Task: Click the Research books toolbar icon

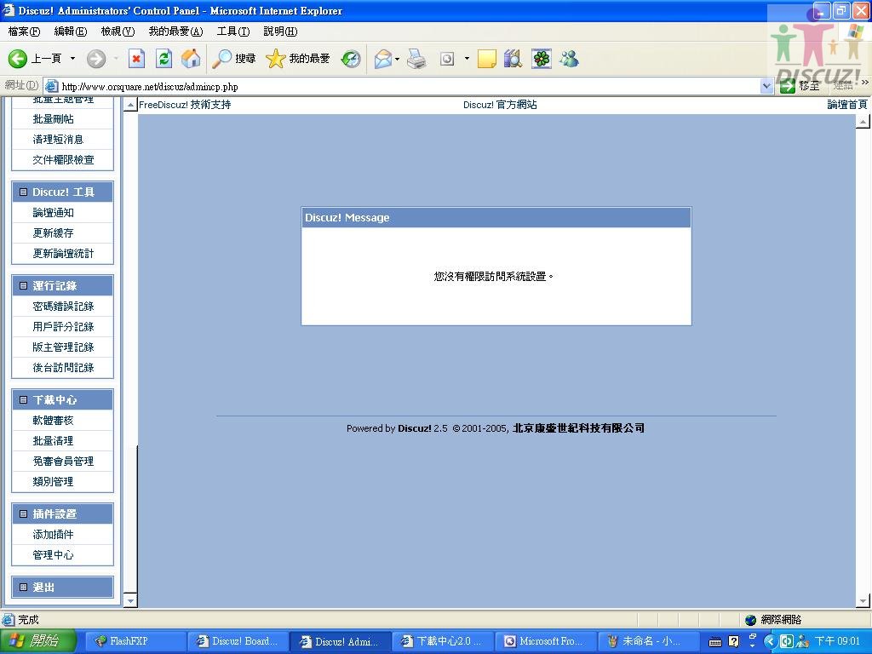Action: (x=513, y=59)
